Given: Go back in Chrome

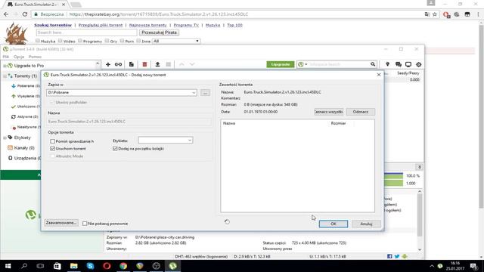Looking at the screenshot, I should click(x=6, y=14).
